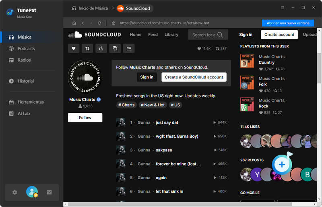322x207 pixels.
Task: Click the 9,623 followers count
Action: pos(85,106)
